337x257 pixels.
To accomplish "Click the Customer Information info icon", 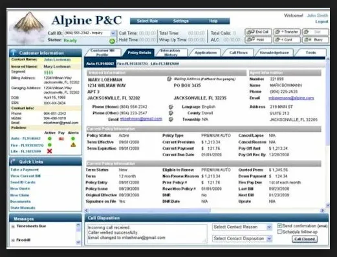I will pyautogui.click(x=14, y=52).
